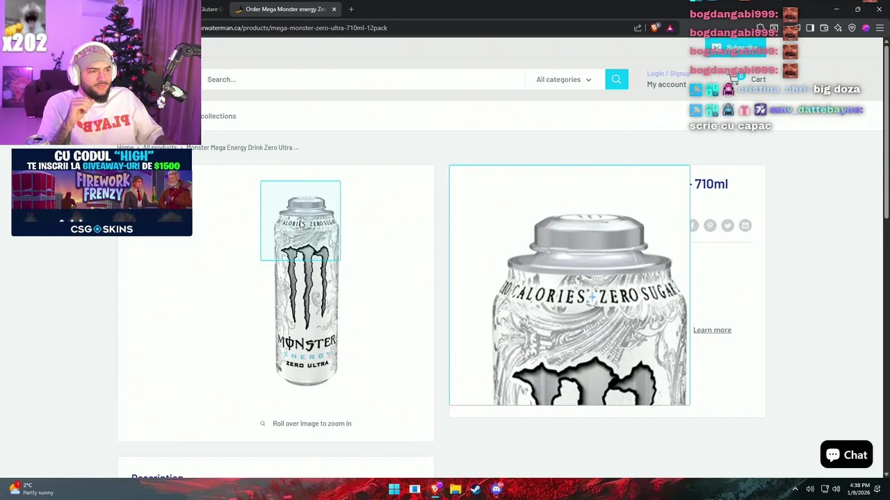
Task: Click the weather widget Partly sunny
Action: [31, 489]
